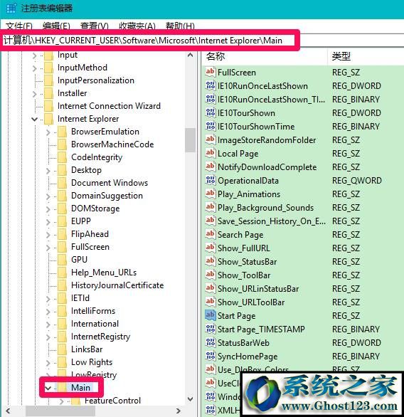Expand the FeatureControl subkey

pyautogui.click(x=62, y=401)
